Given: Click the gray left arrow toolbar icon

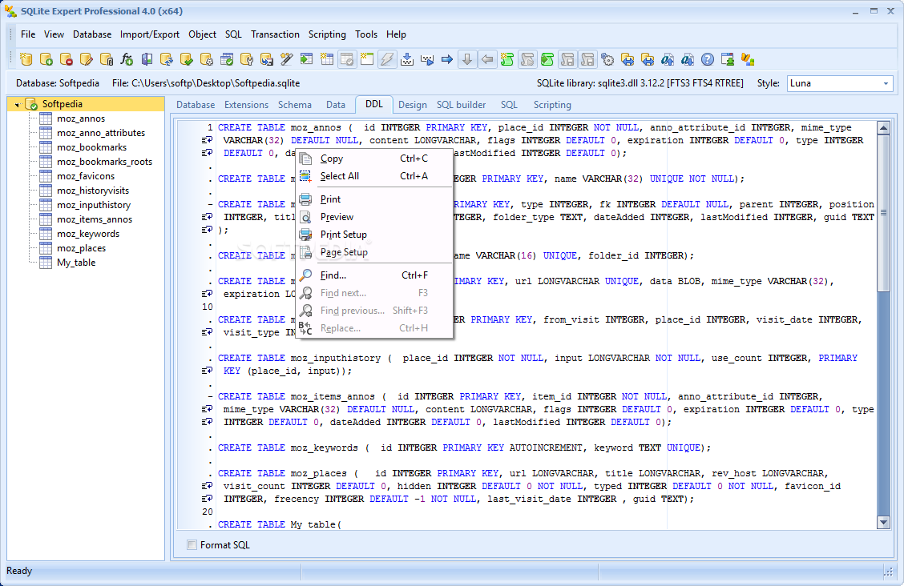Looking at the screenshot, I should [x=487, y=59].
